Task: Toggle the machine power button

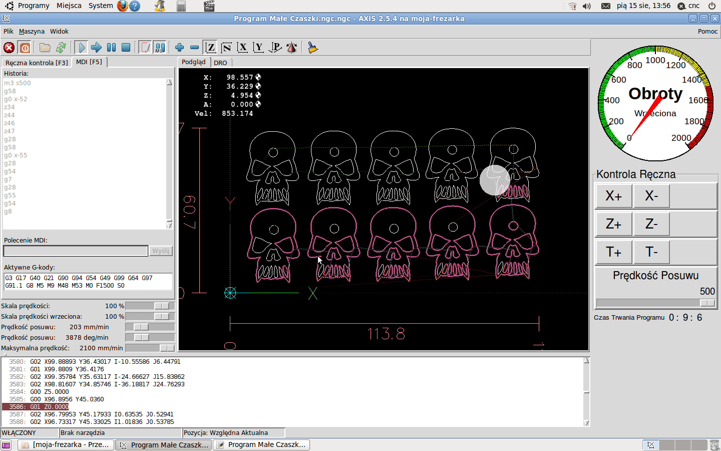Action: [x=25, y=48]
